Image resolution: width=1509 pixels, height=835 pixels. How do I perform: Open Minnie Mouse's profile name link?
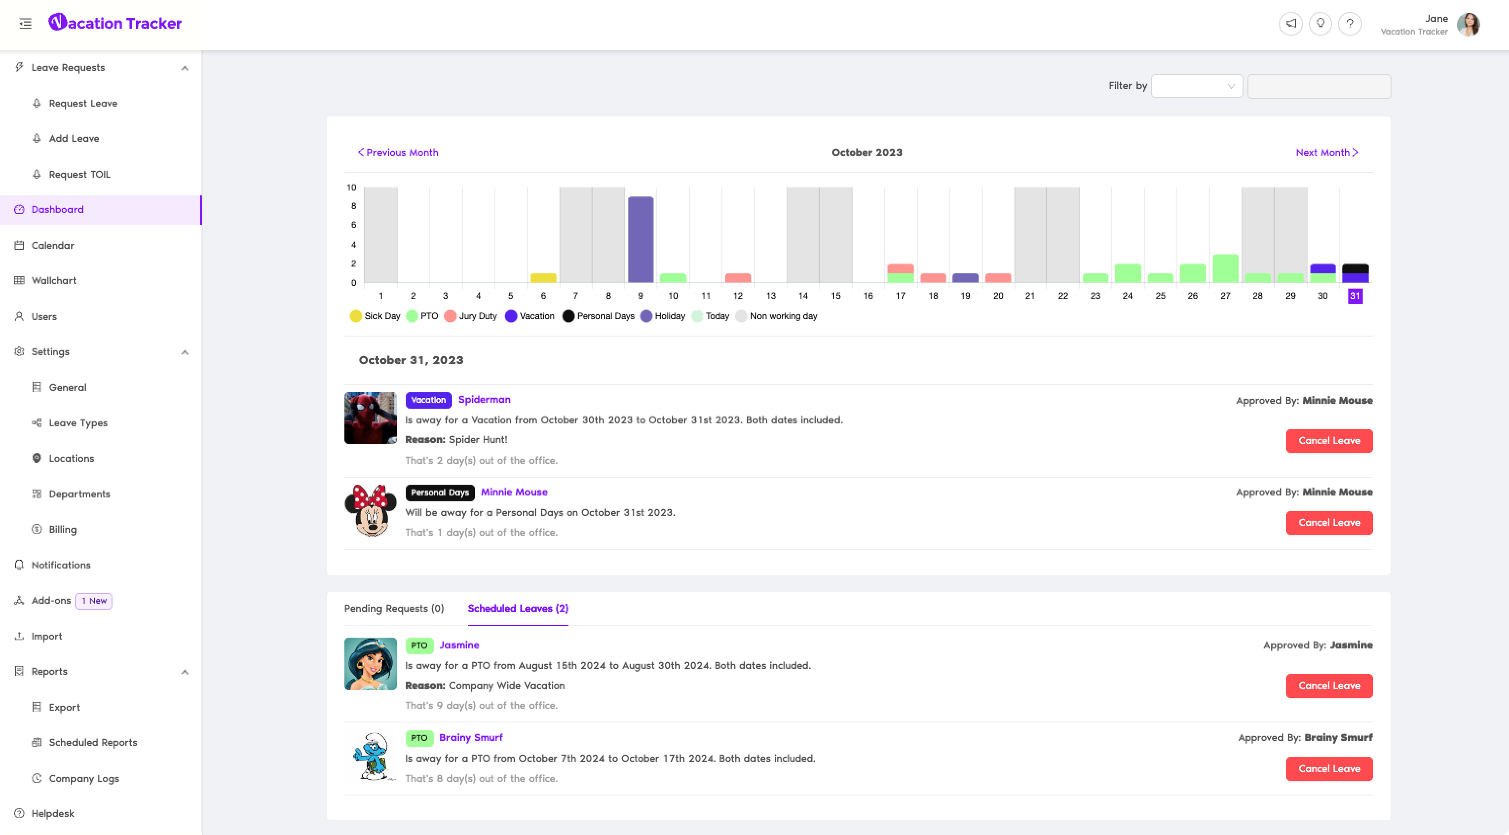click(514, 492)
